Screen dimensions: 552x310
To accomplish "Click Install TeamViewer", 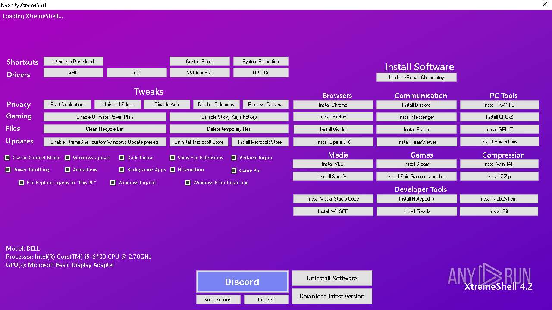I will click(x=417, y=142).
